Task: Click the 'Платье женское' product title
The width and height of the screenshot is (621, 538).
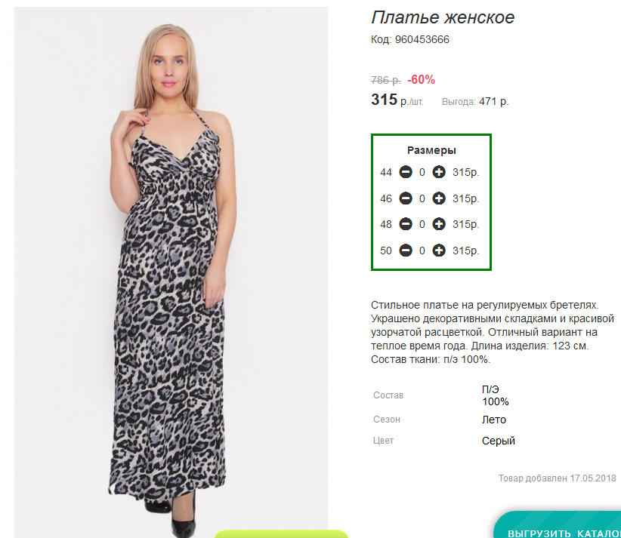Action: [443, 17]
